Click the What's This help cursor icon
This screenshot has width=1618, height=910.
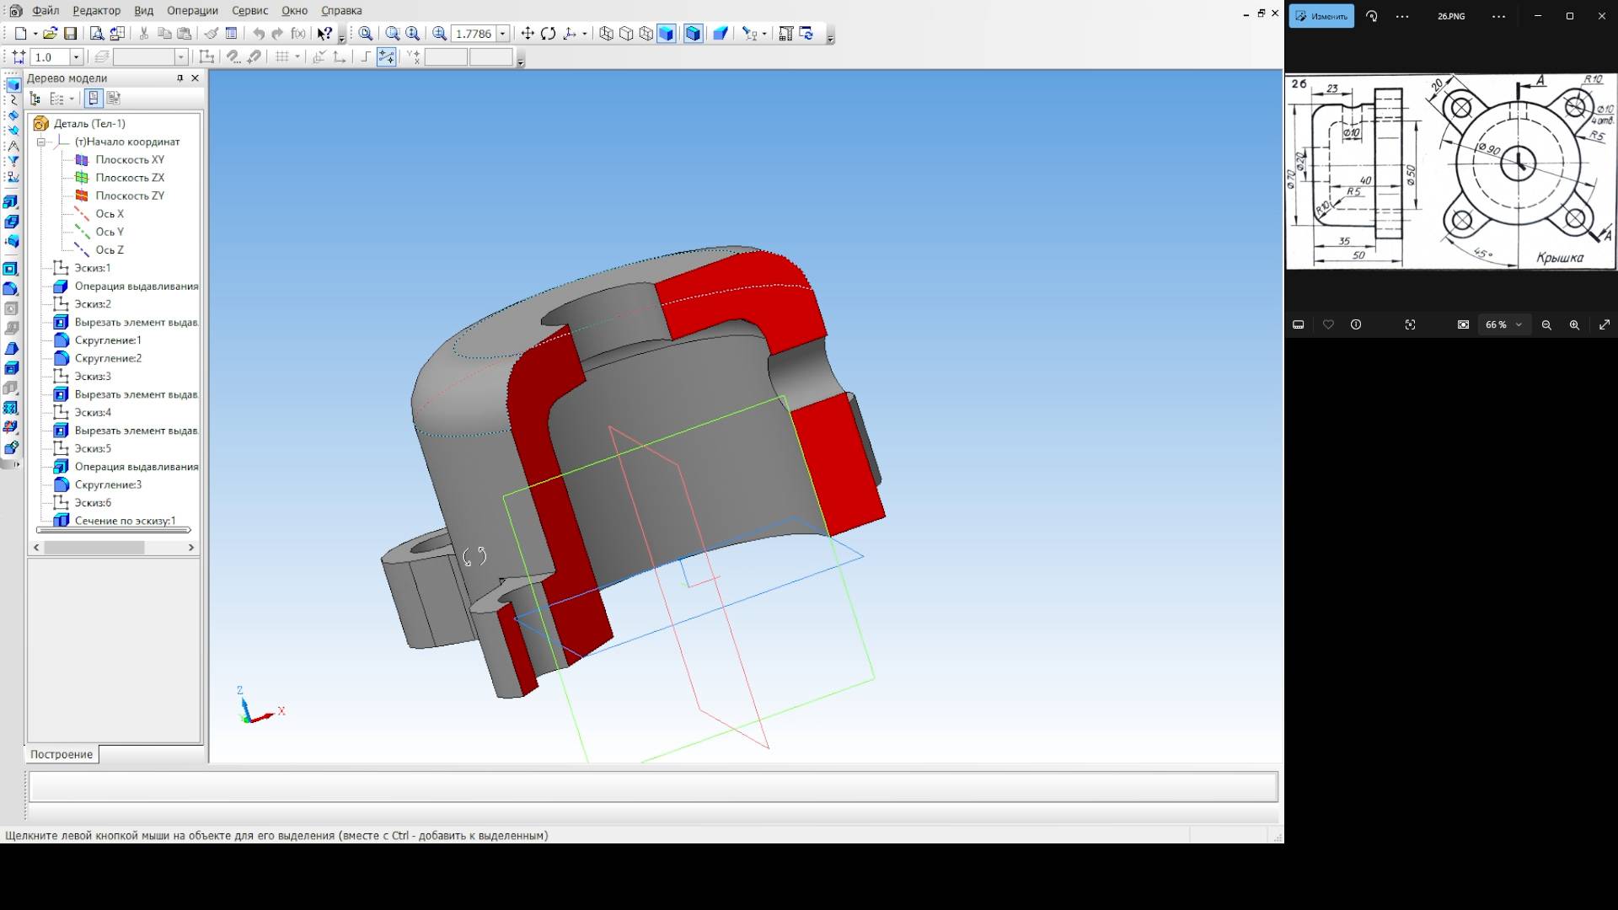pyautogui.click(x=324, y=34)
